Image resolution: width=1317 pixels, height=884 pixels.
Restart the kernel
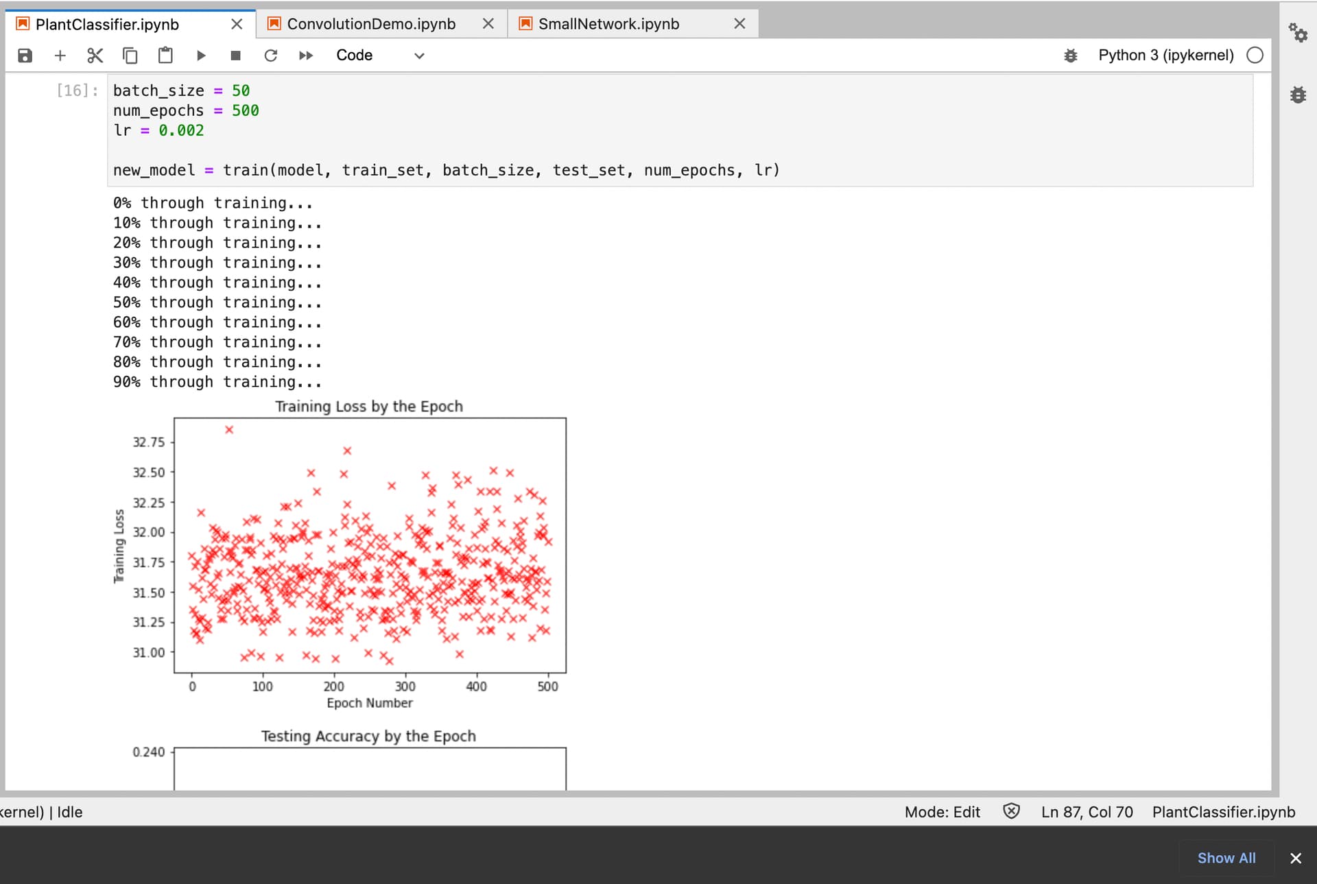click(271, 56)
